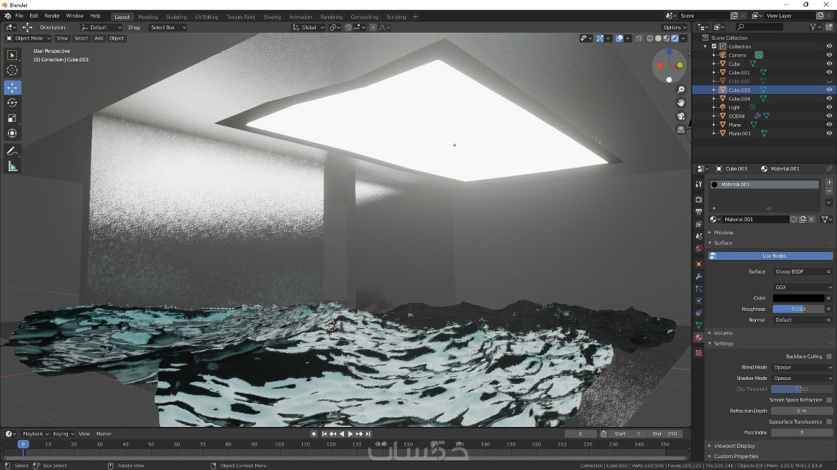This screenshot has width=837, height=470.
Task: Hide the Light object via eye icon
Action: coord(829,107)
